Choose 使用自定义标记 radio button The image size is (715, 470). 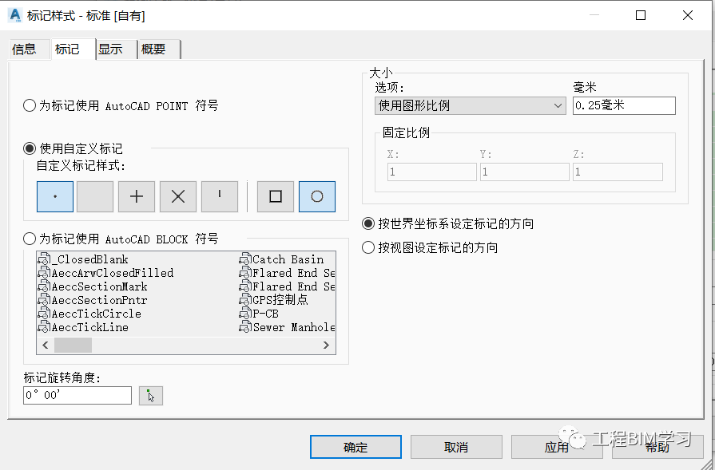pos(30,148)
